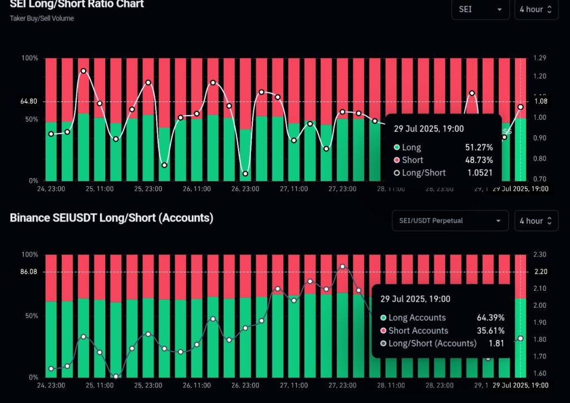Click the highlighted final bar in the Binance chart
Screen dimensions: 570x403
[x=520, y=316]
